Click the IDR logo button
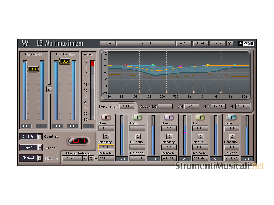This screenshot has width=274, height=205. 77,141
